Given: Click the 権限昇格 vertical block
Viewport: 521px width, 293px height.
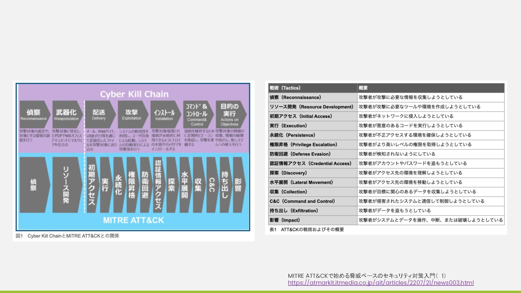Looking at the screenshot, I should (x=132, y=185).
